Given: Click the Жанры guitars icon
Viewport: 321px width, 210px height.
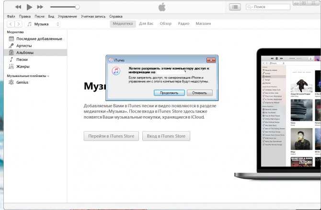Looking at the screenshot, I should 11,66.
